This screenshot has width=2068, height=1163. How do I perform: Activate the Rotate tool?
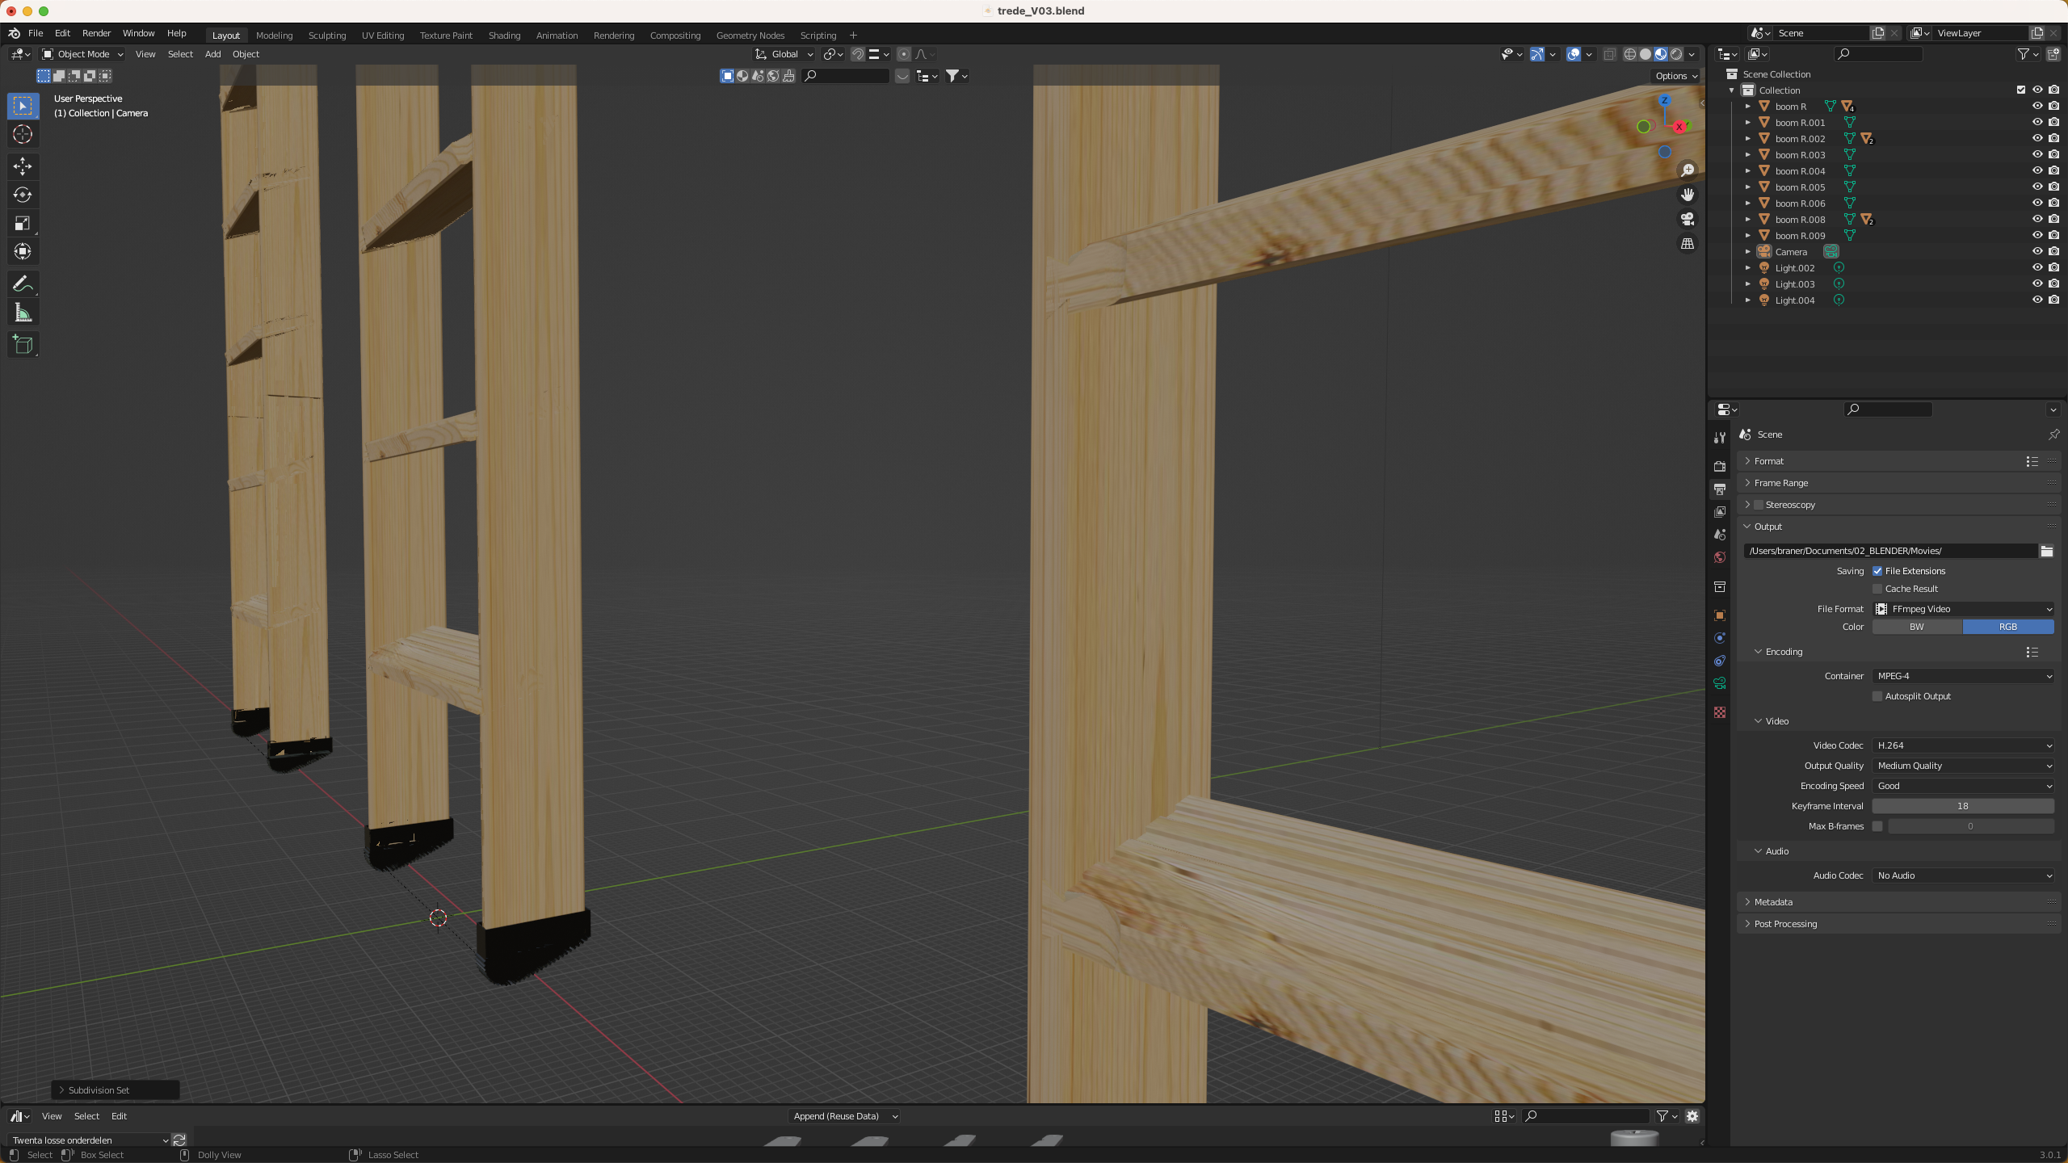pos(23,195)
